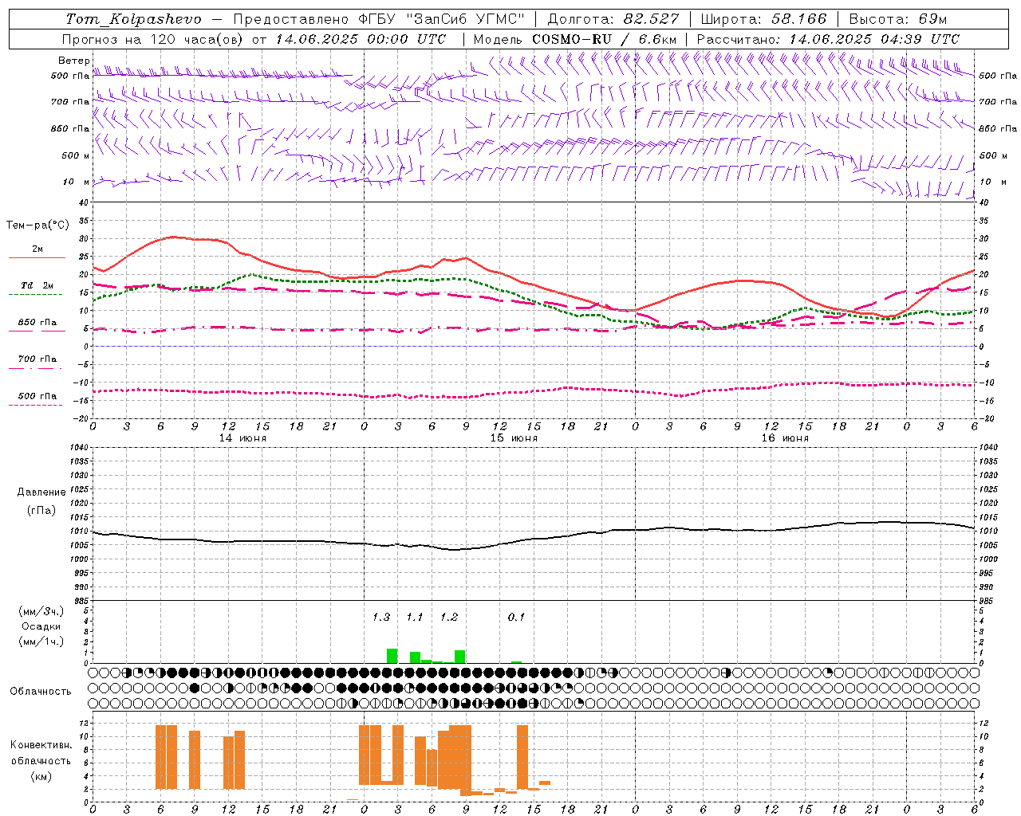
Task: Click the 'Td 2м' dew point legend entry
Action: point(37,285)
